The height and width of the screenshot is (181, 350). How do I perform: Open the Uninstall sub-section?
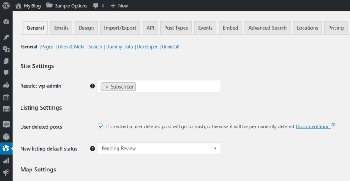[170, 47]
